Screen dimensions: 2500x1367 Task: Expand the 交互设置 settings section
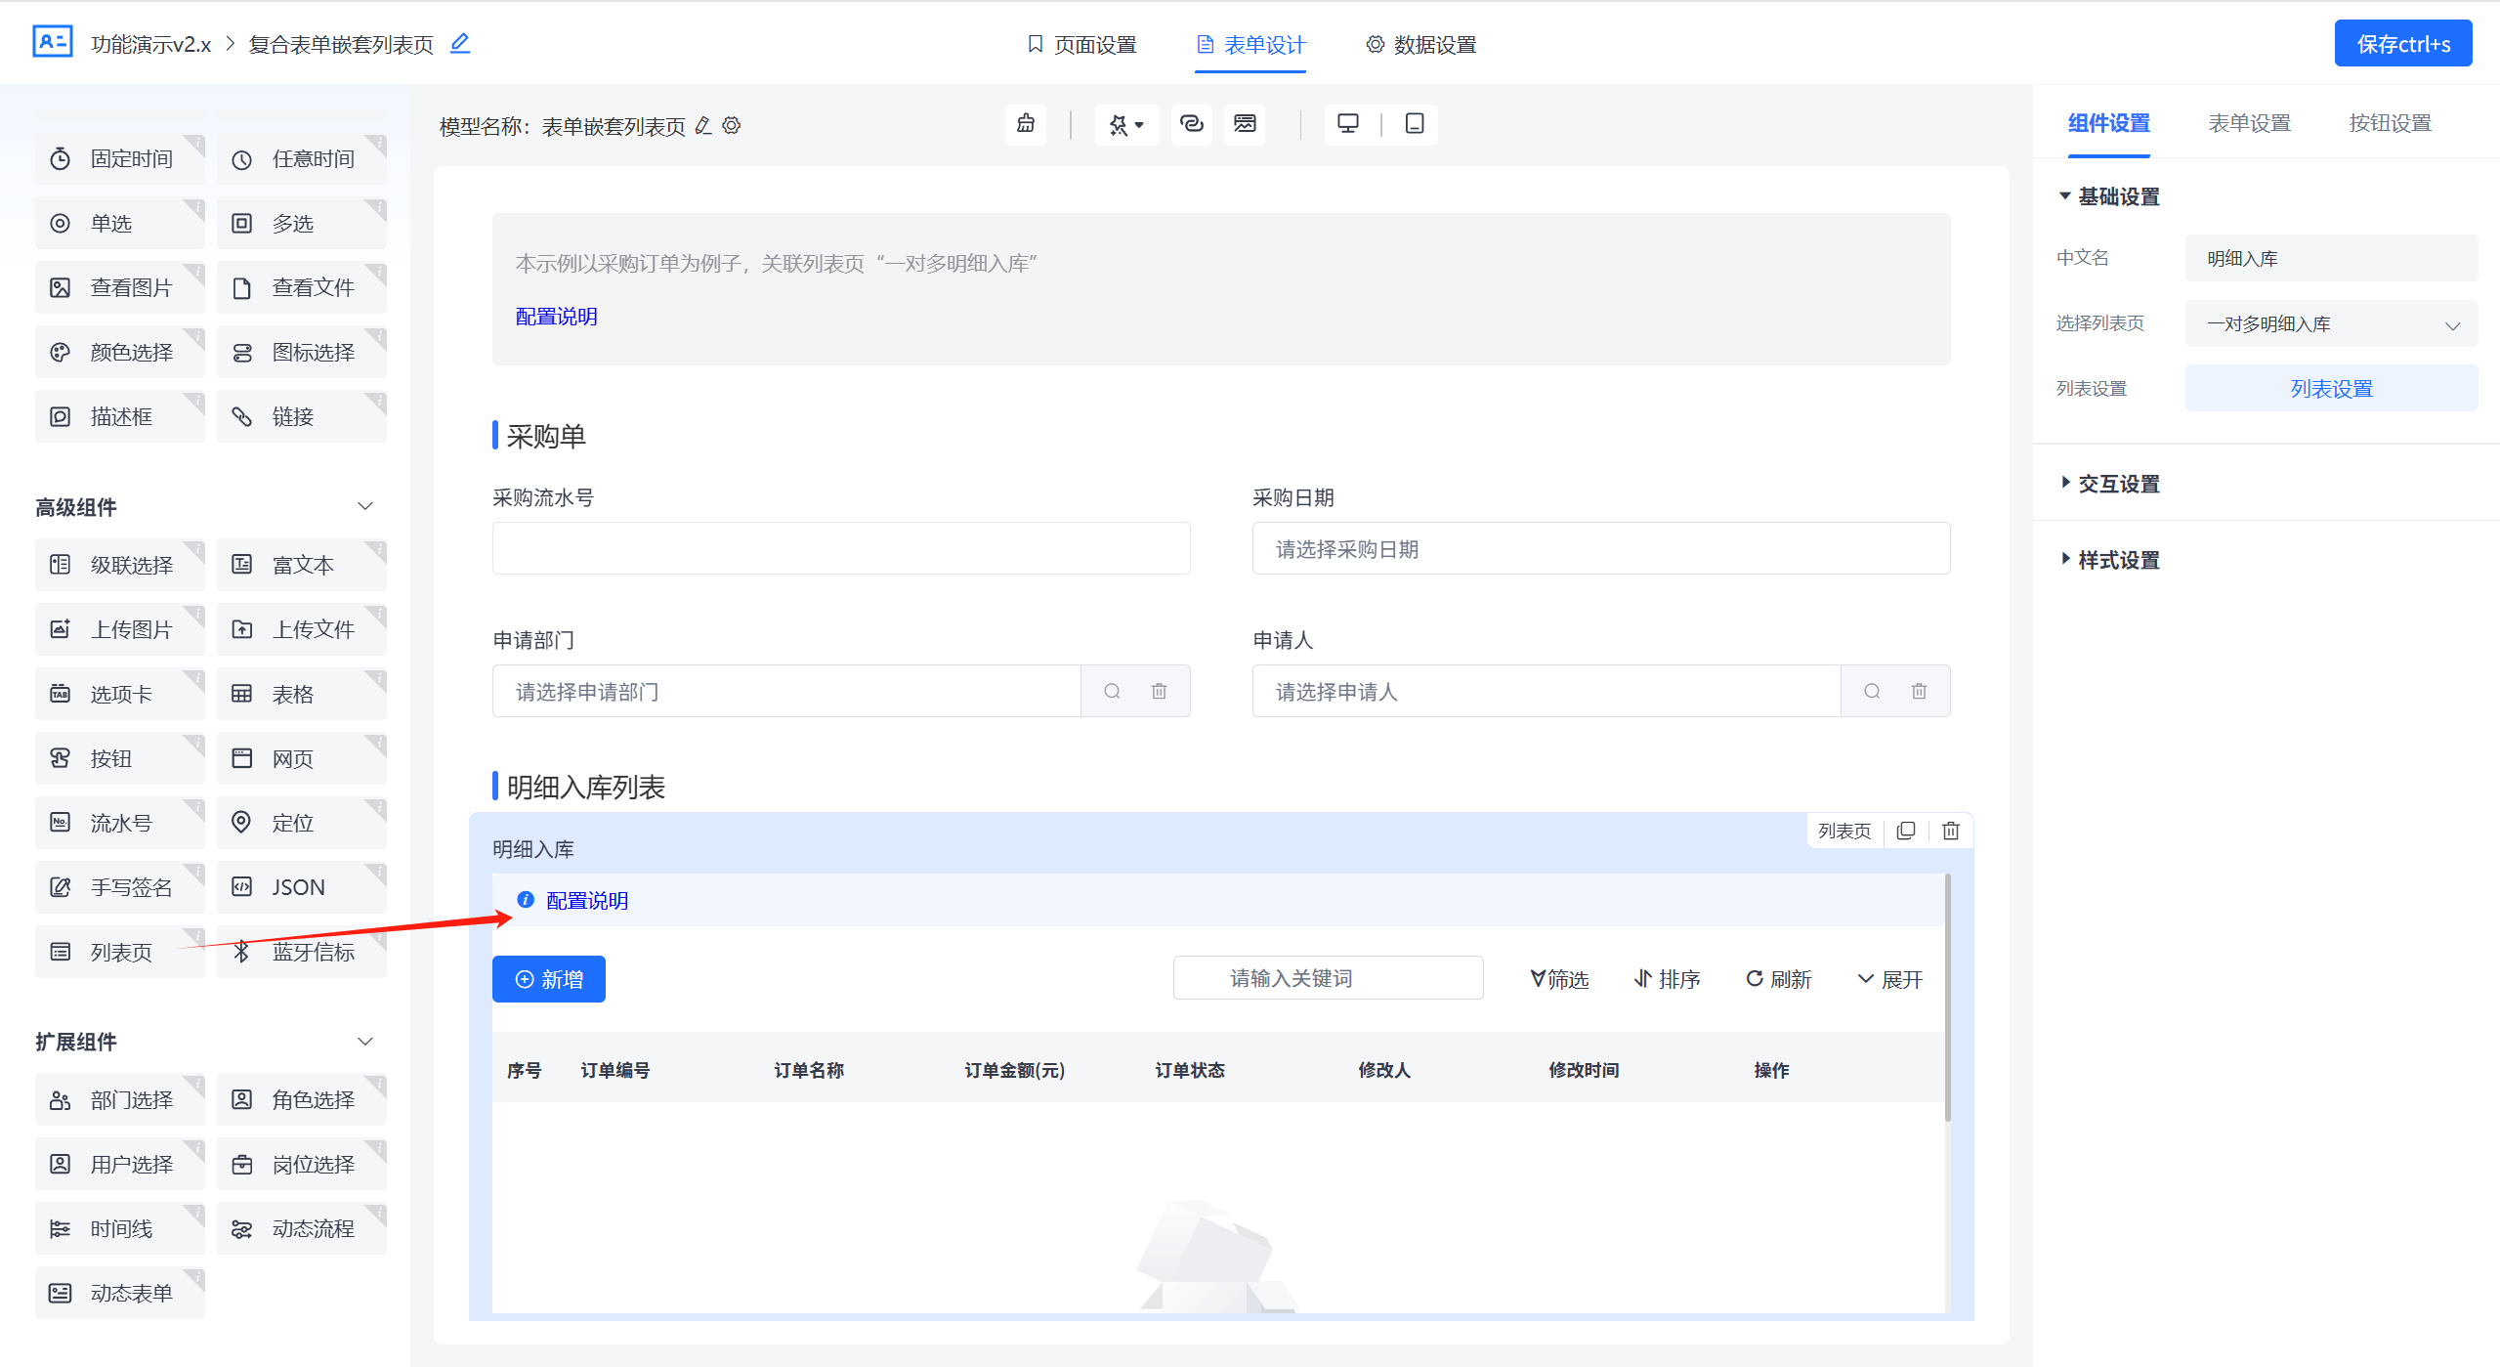[2113, 483]
